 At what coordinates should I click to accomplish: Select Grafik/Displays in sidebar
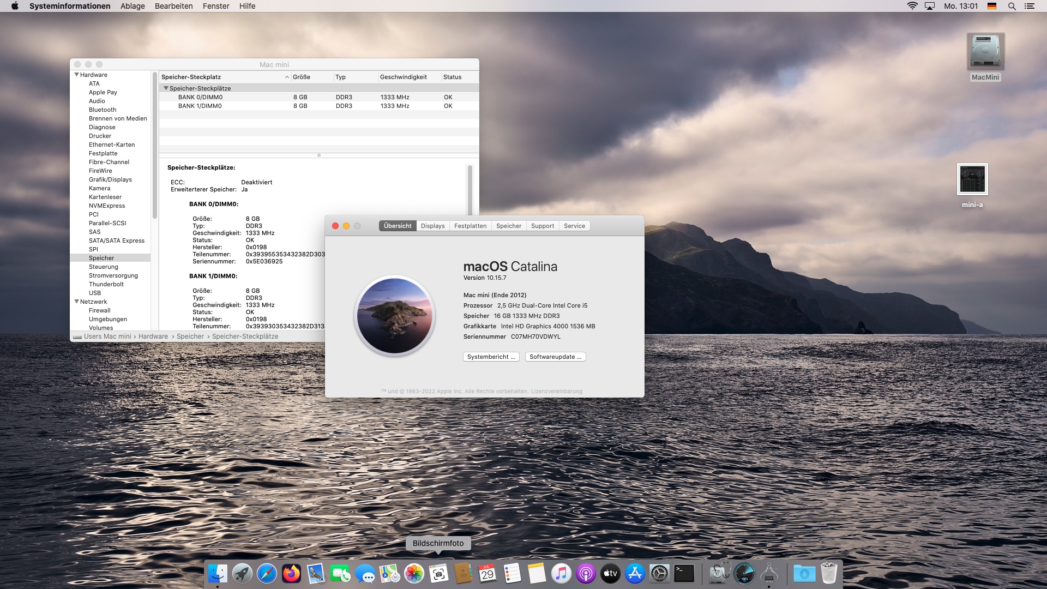(110, 179)
